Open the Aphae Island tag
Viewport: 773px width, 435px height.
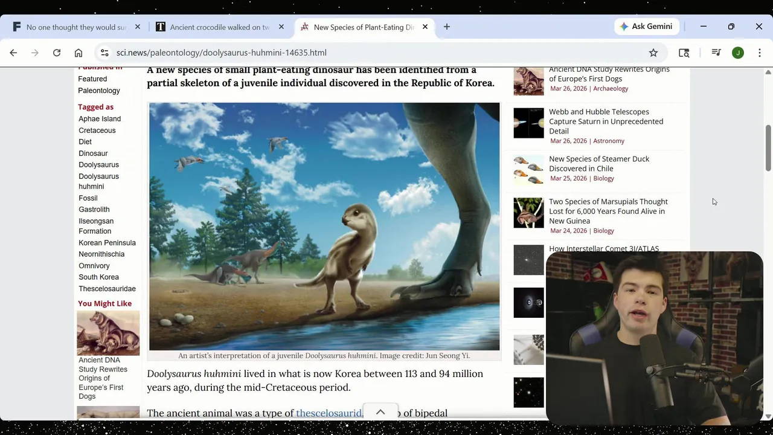(x=100, y=119)
